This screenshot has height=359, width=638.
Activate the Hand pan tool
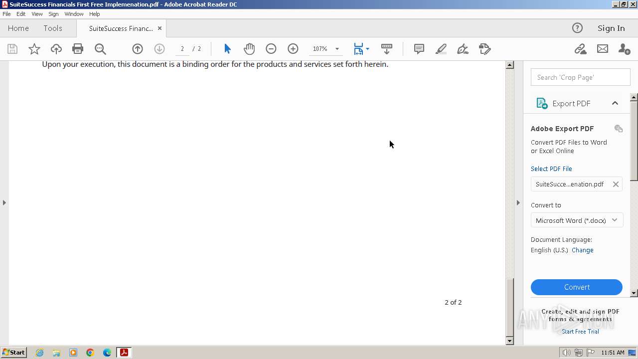(249, 49)
